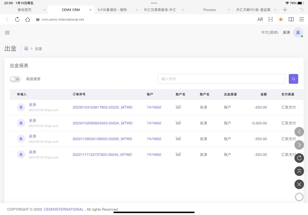
Task: Toggle the advanced search switch
Action: (x=15, y=79)
